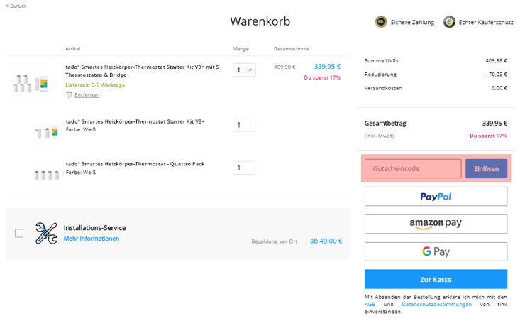Pay with the PayPal button
Image resolution: width=525 pixels, height=321 pixels.
(x=436, y=196)
